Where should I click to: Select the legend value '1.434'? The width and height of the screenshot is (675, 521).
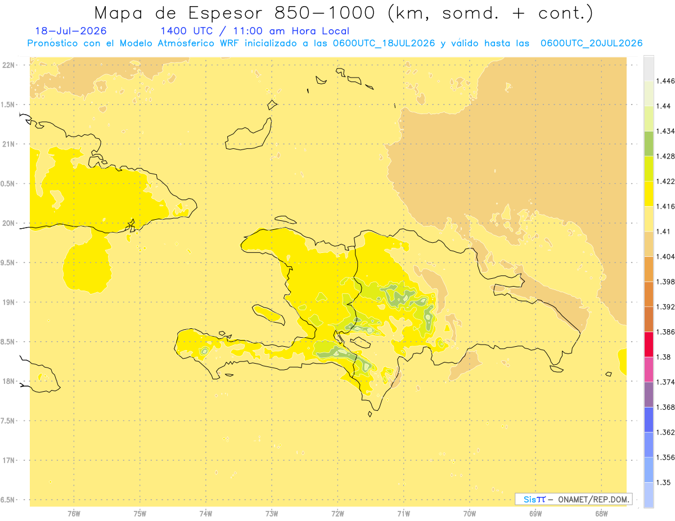click(x=665, y=131)
